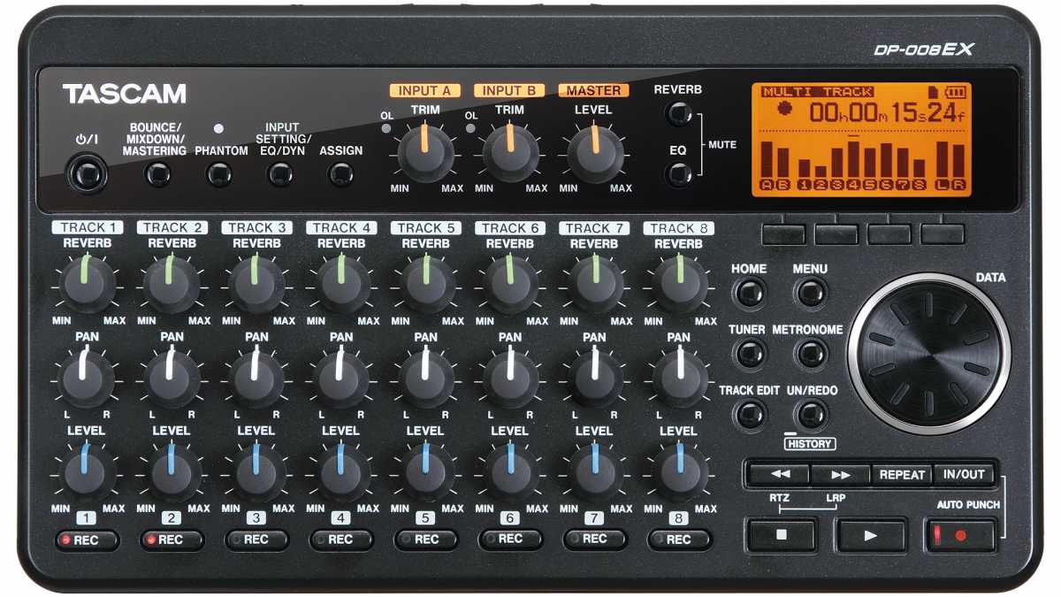Viewport: 1061px width, 597px height.
Task: Click TRACK 1 REVERB knob
Action: point(87,283)
